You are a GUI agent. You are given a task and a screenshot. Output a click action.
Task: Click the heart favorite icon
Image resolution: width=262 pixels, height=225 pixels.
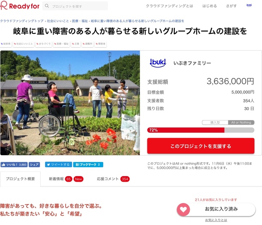pyautogui.click(x=183, y=210)
